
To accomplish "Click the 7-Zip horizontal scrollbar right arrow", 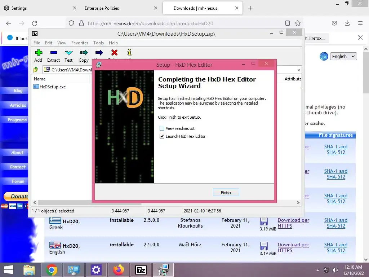I will (298, 203).
